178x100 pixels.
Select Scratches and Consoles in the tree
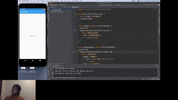point(58,12)
